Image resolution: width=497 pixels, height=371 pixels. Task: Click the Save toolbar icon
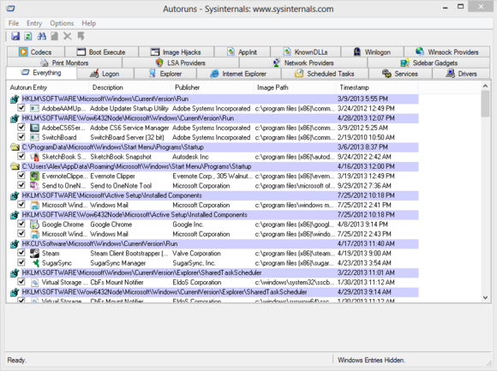15,36
